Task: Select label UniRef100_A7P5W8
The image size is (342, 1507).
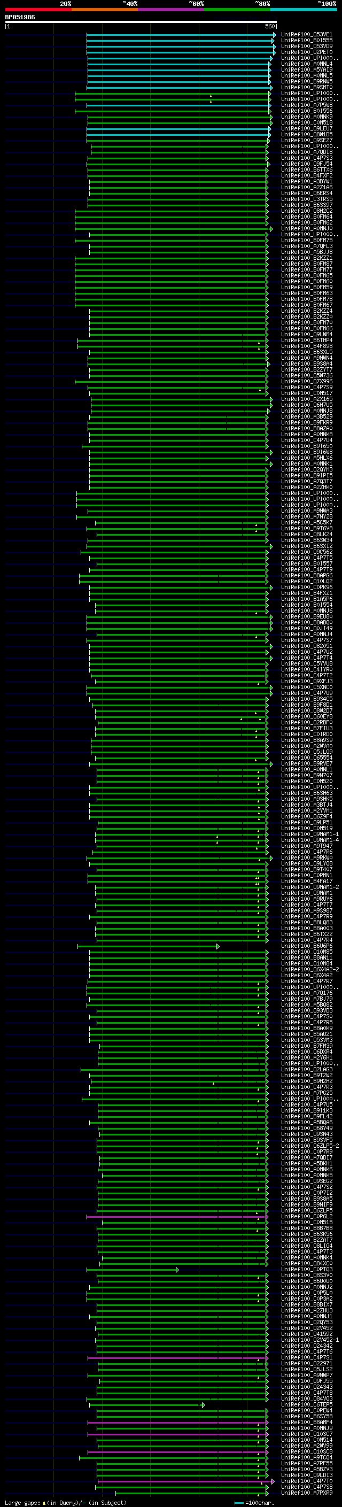Action: 306,105
